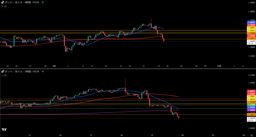Image resolution: width=256 pixels, height=137 pixels.
Task: Click GBP/USD flag icon in 4-hour chart
Action: (2, 2)
